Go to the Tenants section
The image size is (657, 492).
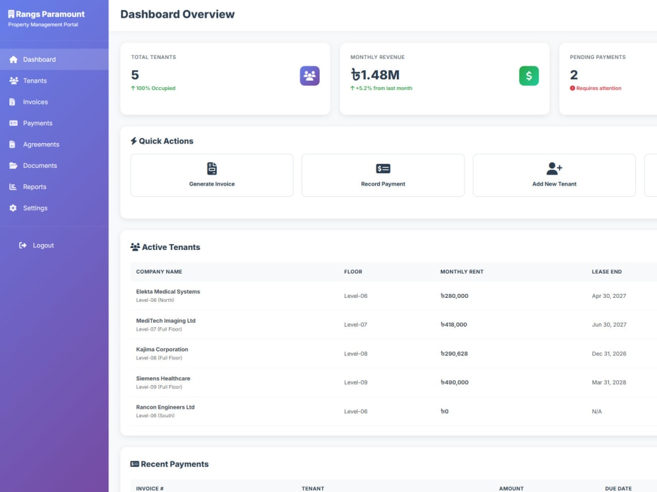coord(54,81)
